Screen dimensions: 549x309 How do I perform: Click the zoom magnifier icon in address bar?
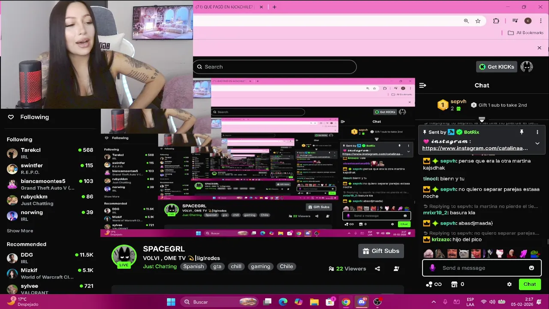(466, 21)
